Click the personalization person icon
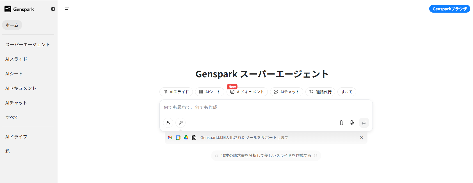Image resolution: width=473 pixels, height=183 pixels. pyautogui.click(x=168, y=123)
